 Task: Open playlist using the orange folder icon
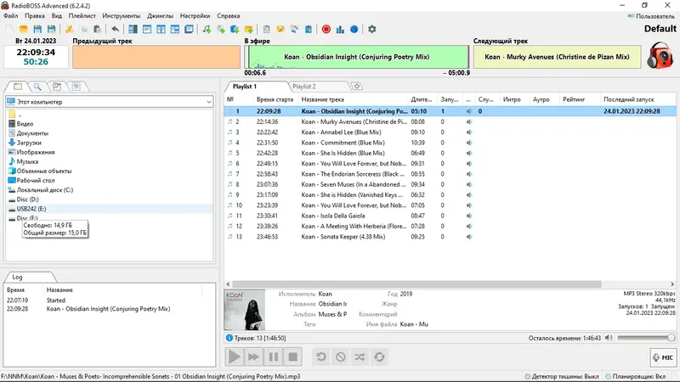click(x=24, y=29)
